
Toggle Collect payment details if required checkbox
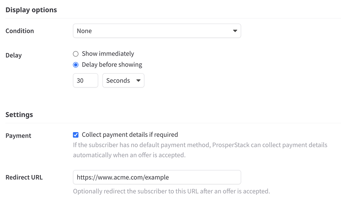pyautogui.click(x=76, y=135)
